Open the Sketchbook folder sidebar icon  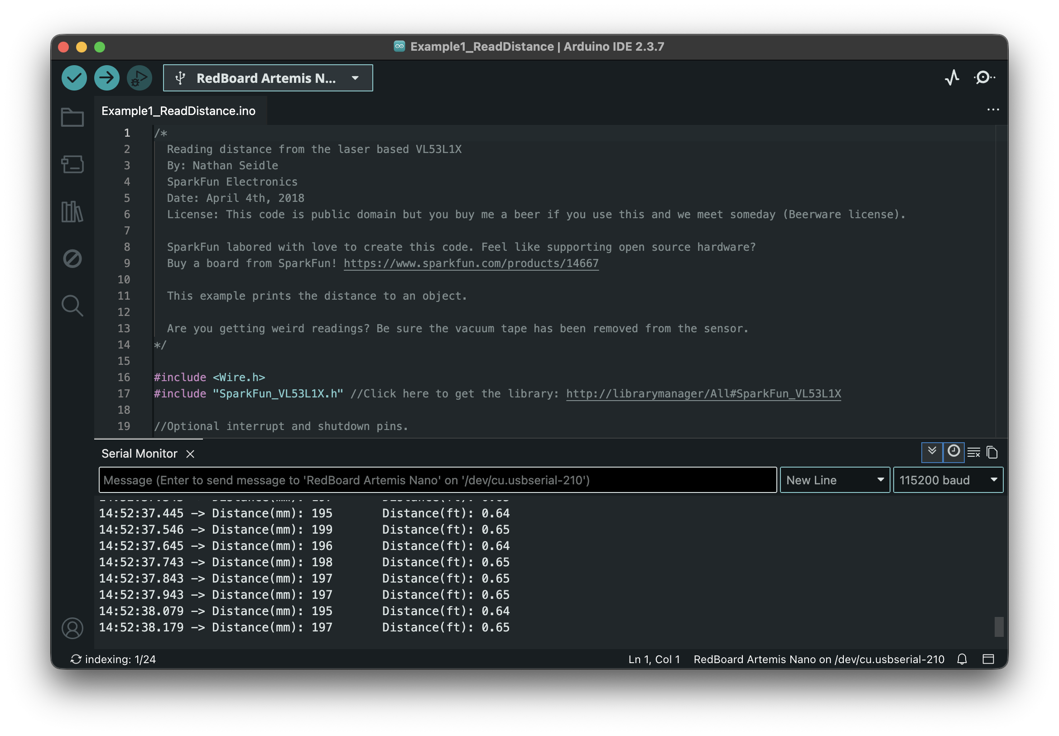(72, 117)
